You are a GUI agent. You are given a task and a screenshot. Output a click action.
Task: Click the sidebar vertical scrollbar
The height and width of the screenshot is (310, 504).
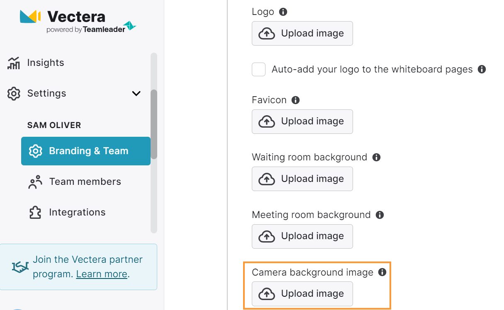tap(154, 124)
